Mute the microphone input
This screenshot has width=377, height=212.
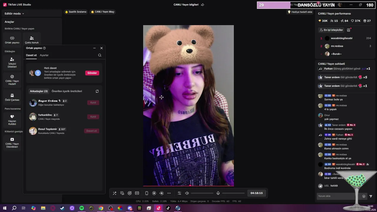(x=218, y=193)
